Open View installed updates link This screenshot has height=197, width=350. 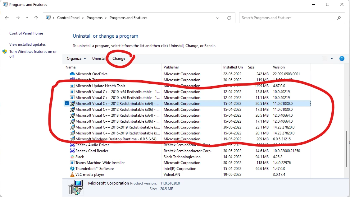coord(27,44)
